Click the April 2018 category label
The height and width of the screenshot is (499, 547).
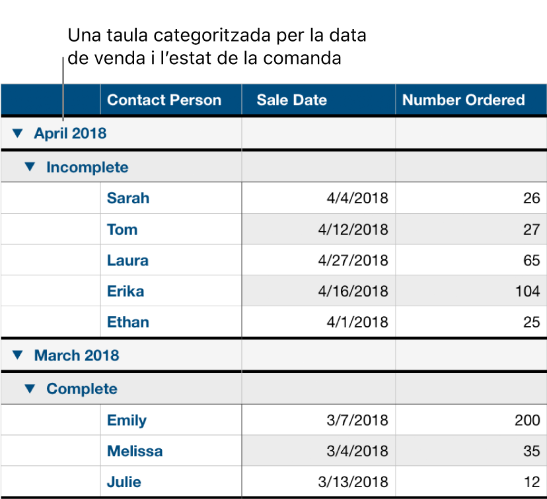click(70, 133)
